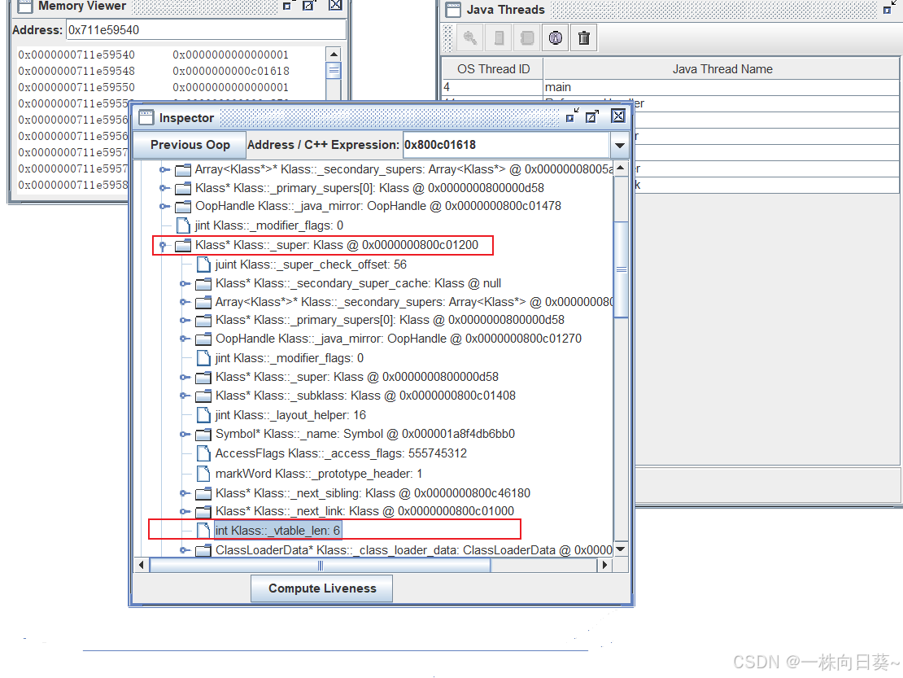Click Inspector address field showing 0x800c01618
This screenshot has width=903, height=678.
coord(506,145)
